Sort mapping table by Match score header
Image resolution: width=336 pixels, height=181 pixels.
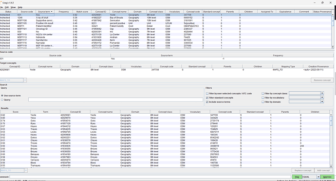[x=82, y=12]
